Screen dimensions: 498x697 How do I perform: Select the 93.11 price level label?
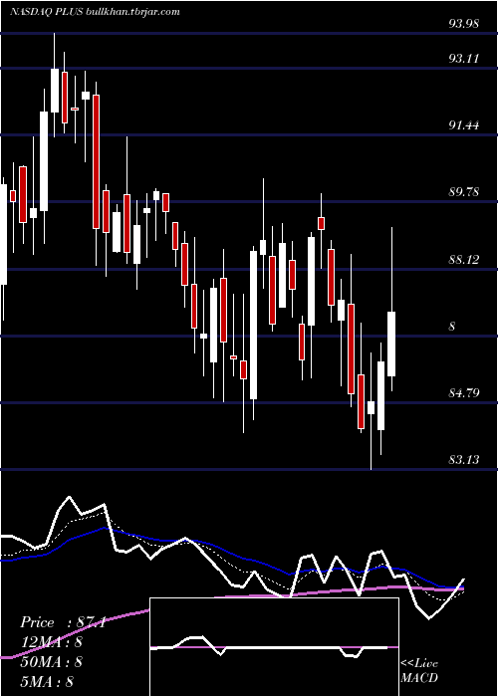tap(464, 58)
